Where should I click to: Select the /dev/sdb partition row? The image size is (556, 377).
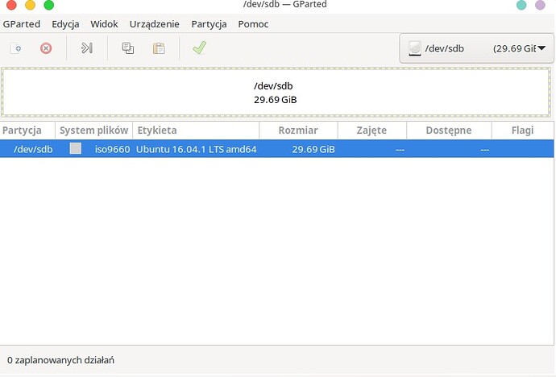click(x=277, y=149)
